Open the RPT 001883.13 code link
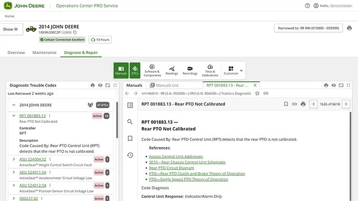This screenshot has width=358, height=201. [x=32, y=116]
